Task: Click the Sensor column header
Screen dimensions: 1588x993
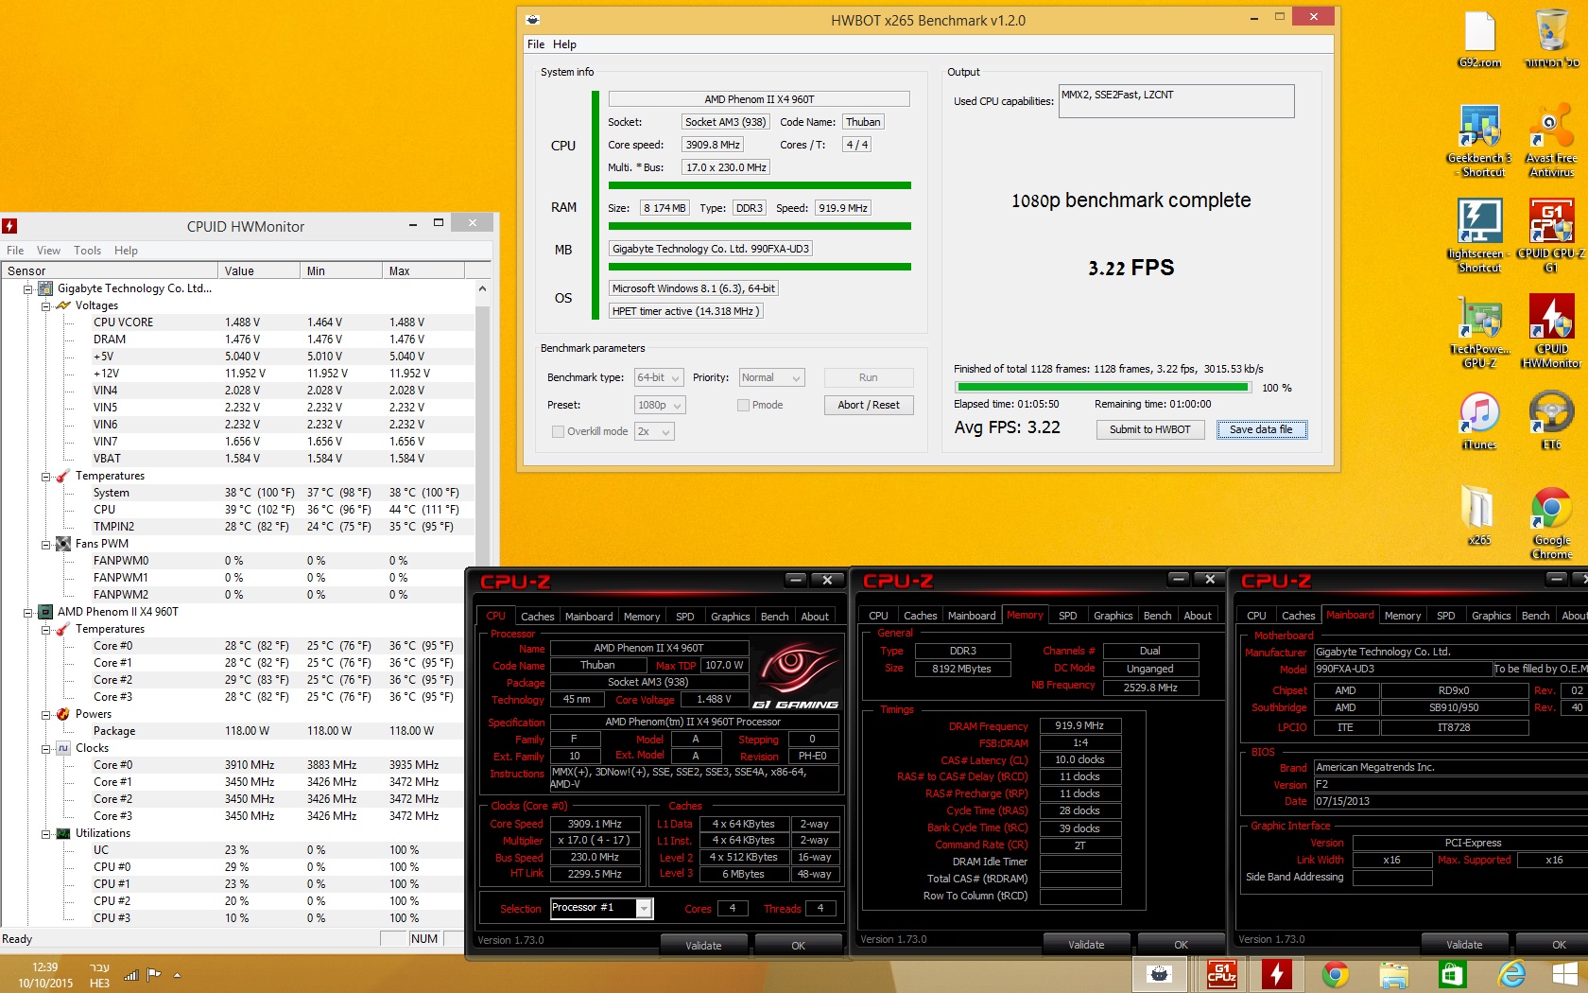Action: click(110, 270)
